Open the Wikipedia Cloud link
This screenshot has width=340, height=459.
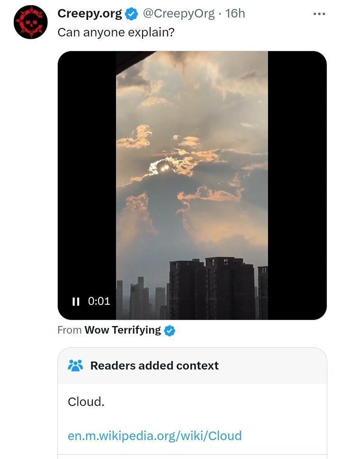pyautogui.click(x=154, y=435)
